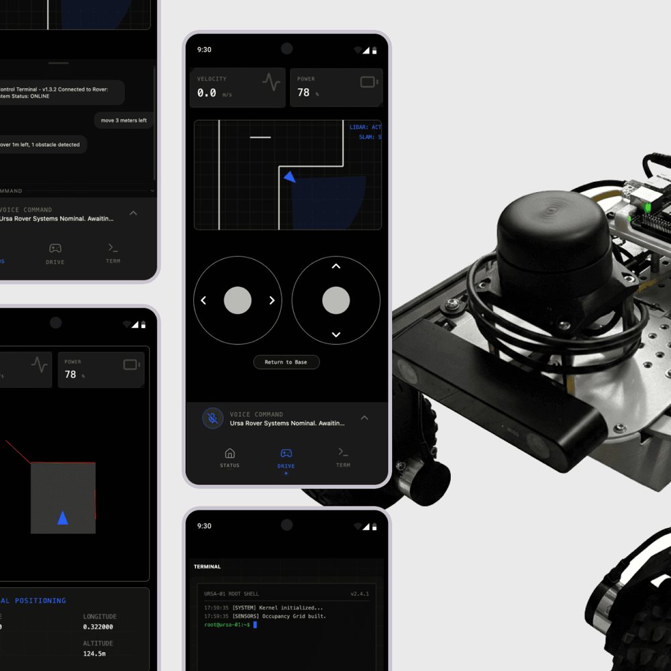Tap the status bar battery icon on drive screen
671x671 pixels.
point(374,50)
